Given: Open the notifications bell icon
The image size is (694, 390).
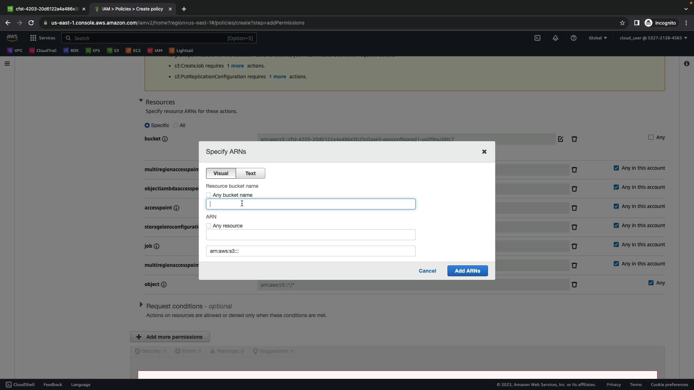Looking at the screenshot, I should point(556,38).
